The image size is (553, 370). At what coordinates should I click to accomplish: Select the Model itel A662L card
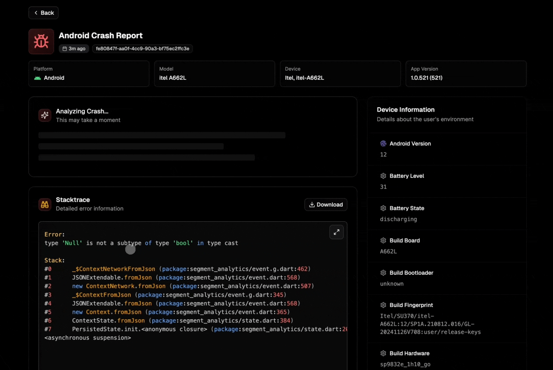pyautogui.click(x=214, y=74)
